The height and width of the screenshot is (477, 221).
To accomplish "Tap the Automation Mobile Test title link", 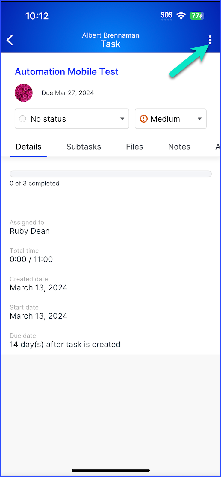I will tap(67, 72).
